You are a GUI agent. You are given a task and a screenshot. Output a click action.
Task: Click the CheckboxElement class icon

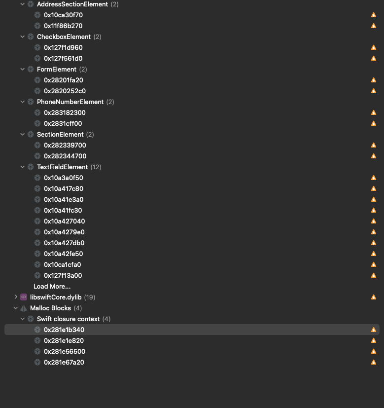pos(30,37)
